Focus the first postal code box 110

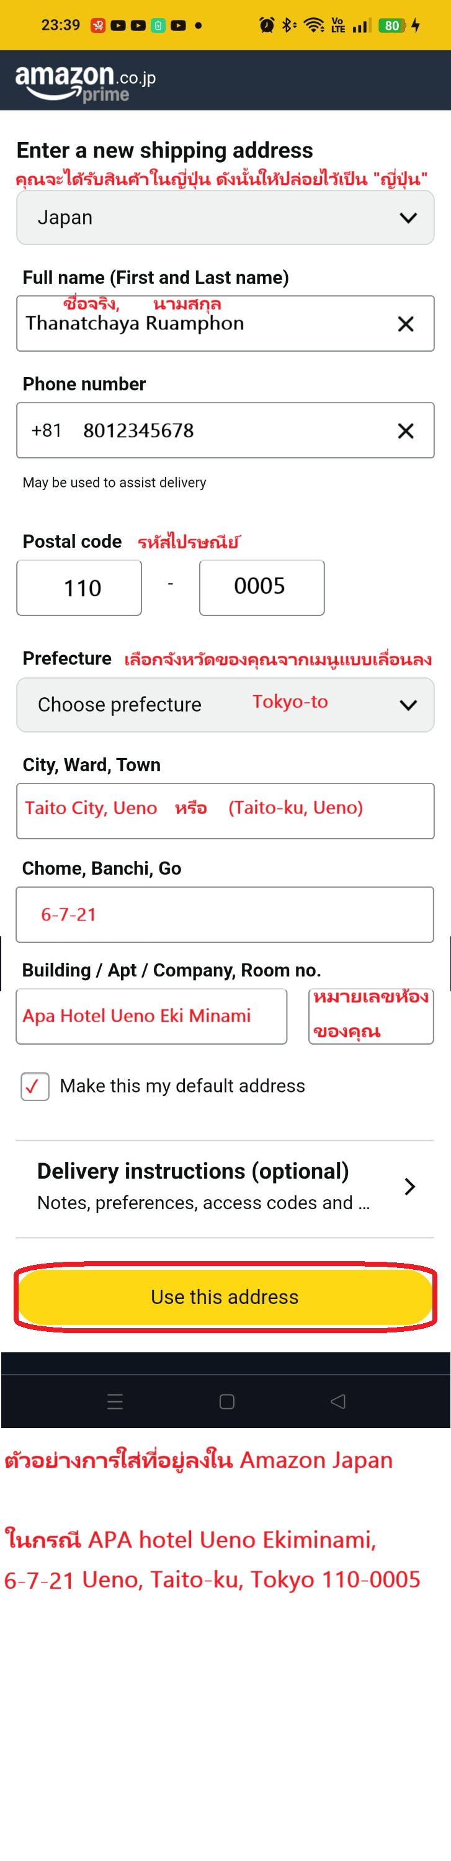tap(79, 587)
